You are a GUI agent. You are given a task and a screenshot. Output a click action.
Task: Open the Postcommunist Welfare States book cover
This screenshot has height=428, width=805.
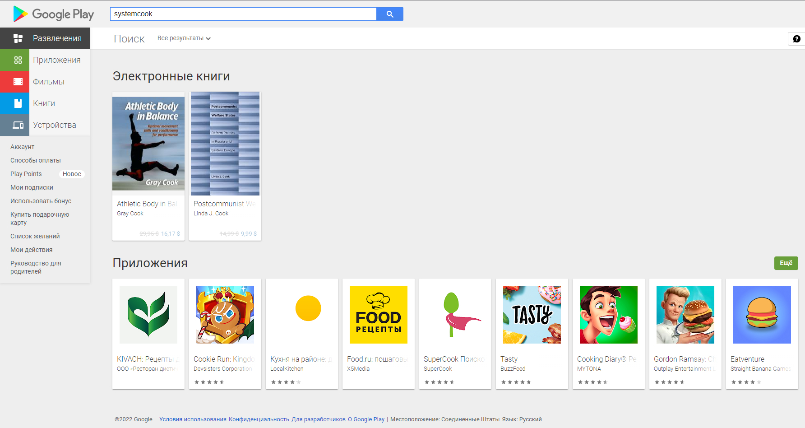click(x=225, y=144)
